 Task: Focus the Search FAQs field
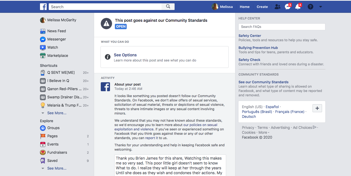282,27
